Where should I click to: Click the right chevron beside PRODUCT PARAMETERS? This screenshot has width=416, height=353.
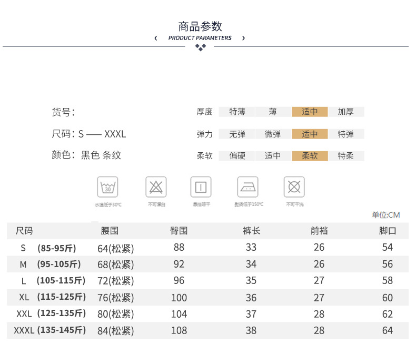(x=243, y=38)
